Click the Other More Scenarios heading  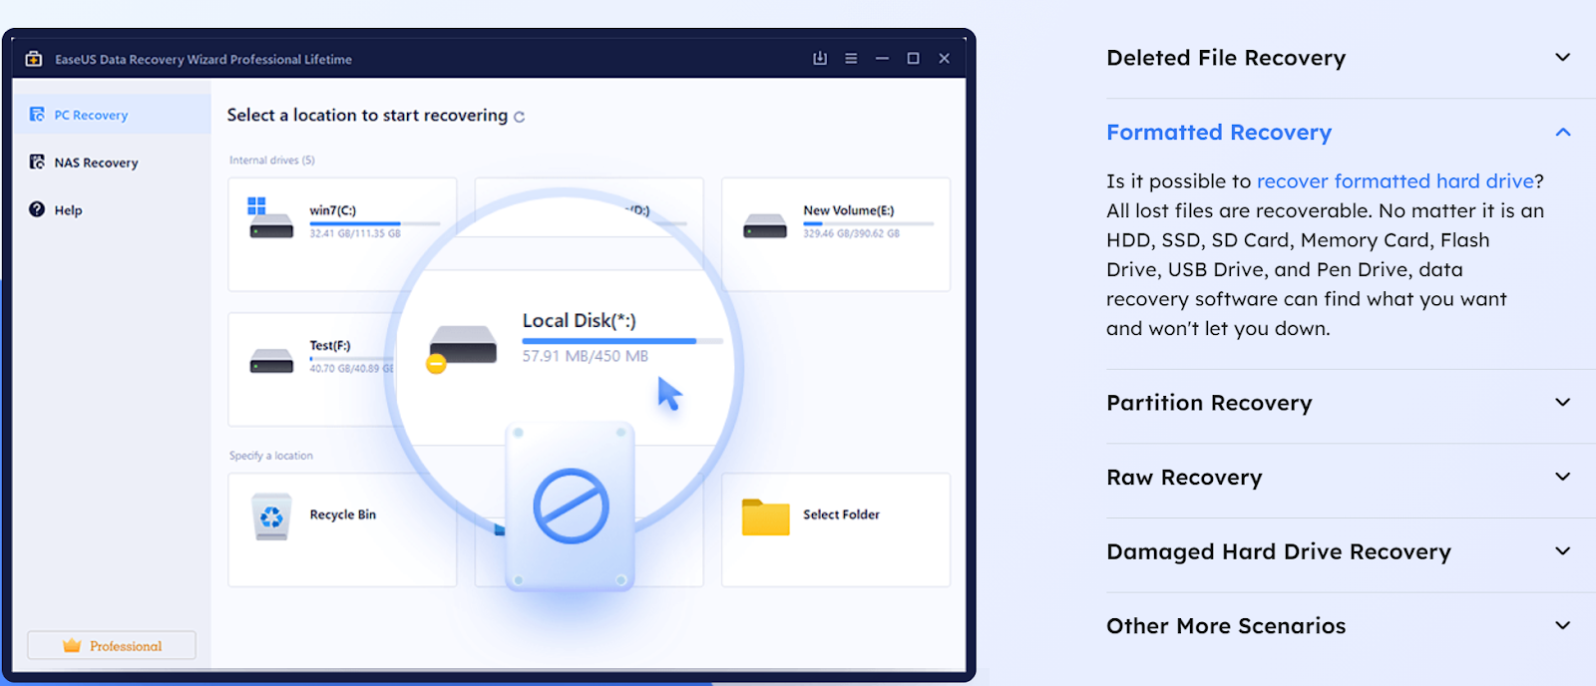click(1226, 626)
